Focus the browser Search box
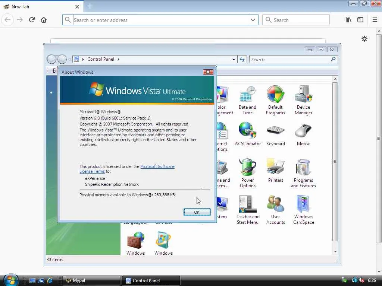 (296, 20)
